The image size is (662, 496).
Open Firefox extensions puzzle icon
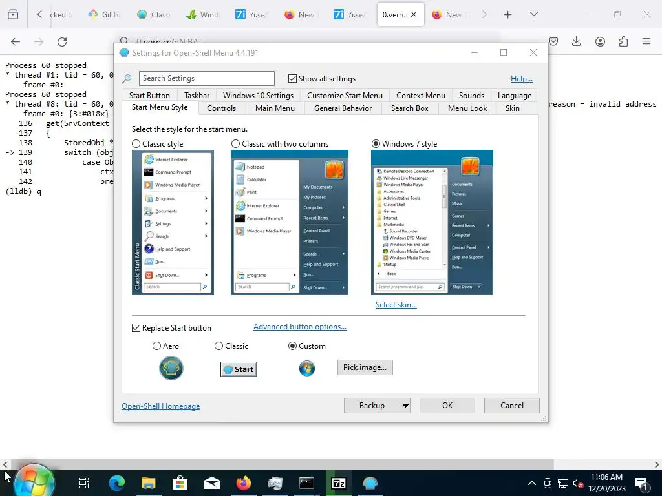tap(623, 41)
